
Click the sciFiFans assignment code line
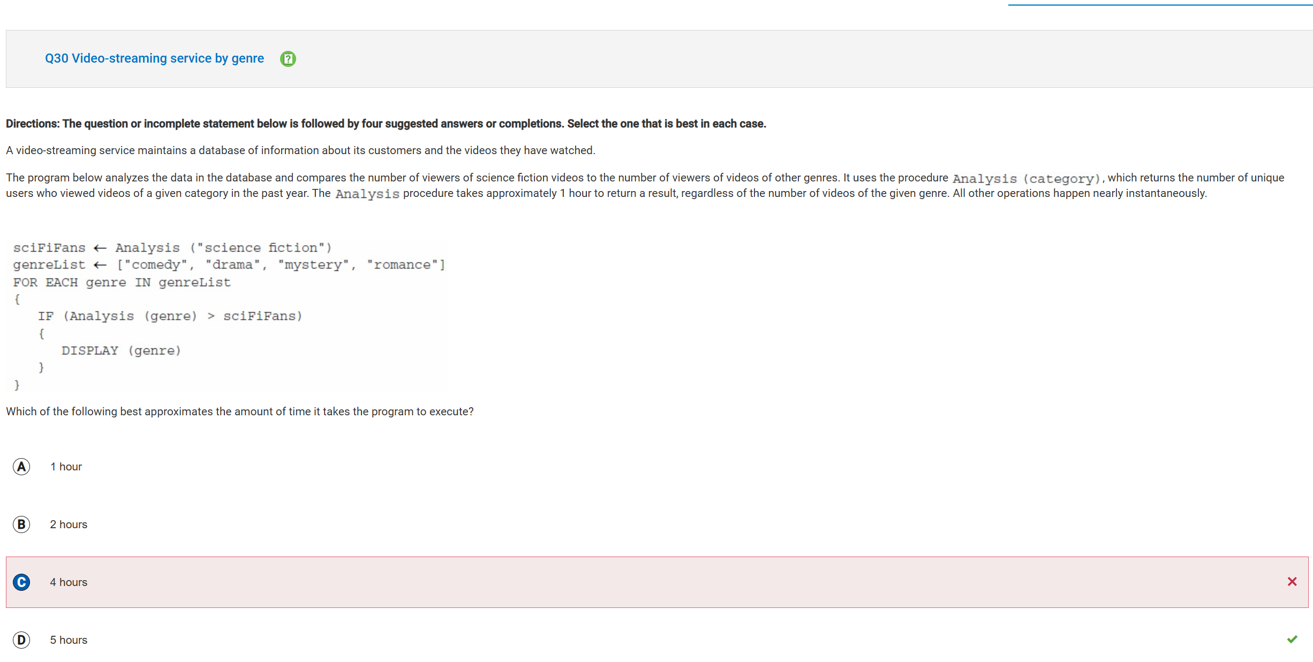click(172, 248)
